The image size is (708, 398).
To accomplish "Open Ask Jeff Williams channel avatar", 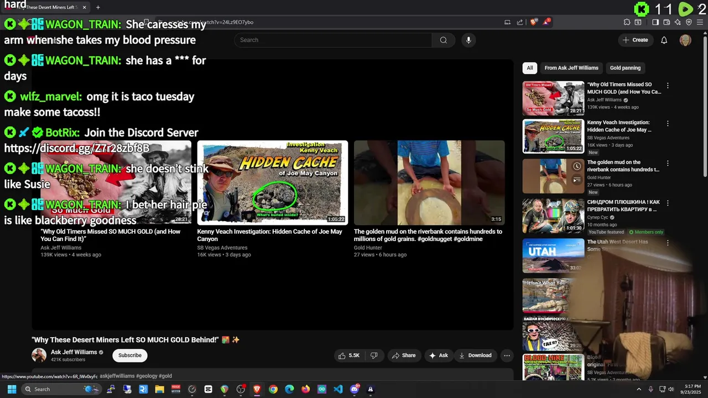I will 39,355.
